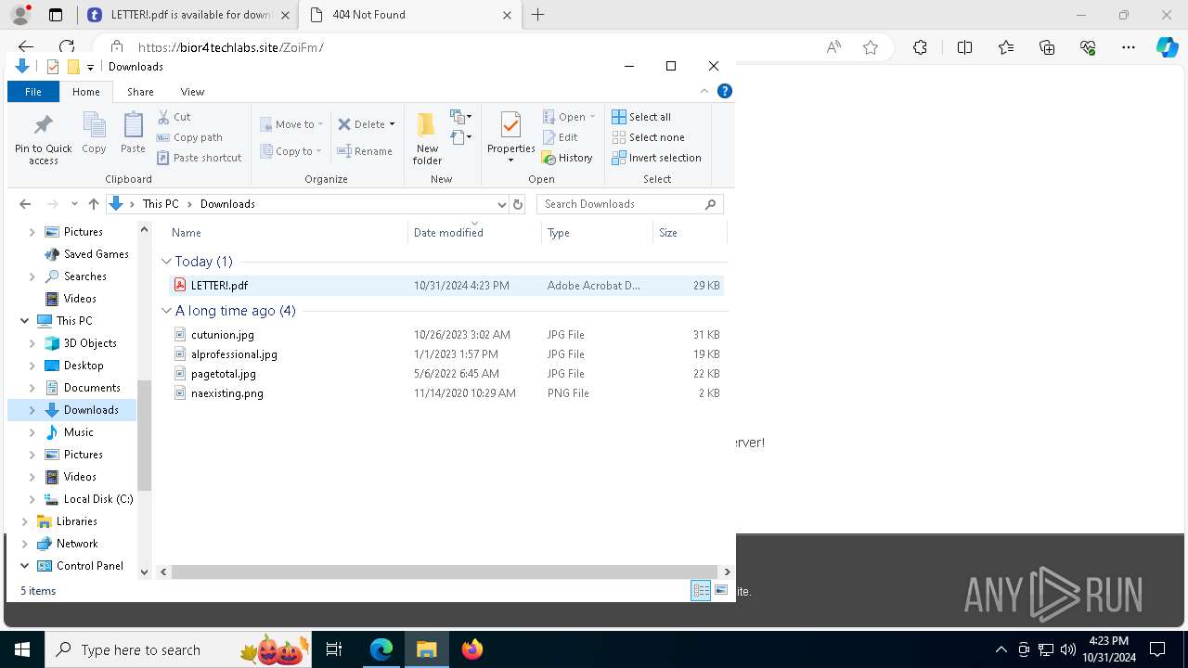Screen dimensions: 1188x668
Task: Collapse This PC in navigation tree
Action: point(24,321)
